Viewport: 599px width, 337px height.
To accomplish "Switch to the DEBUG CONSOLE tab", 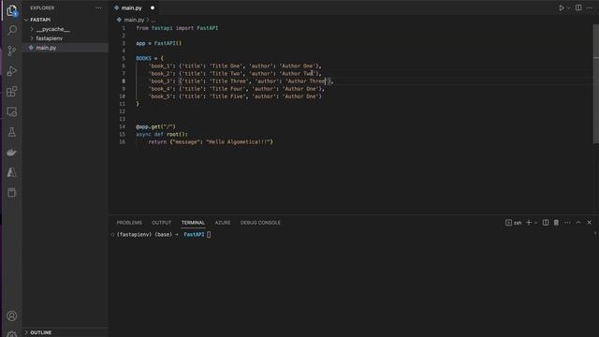I will coord(260,223).
